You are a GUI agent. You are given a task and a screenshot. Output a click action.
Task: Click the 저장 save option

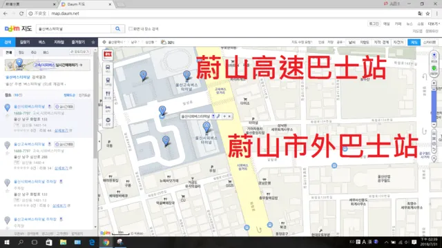[330, 42]
